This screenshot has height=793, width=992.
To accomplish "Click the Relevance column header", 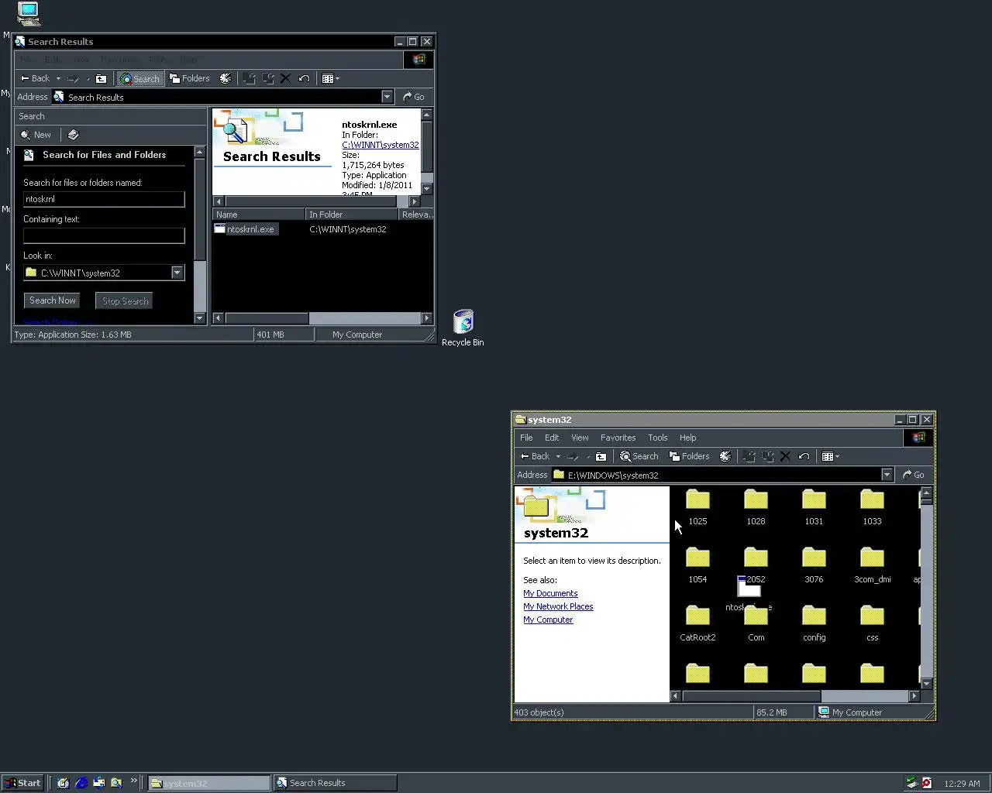I will click(x=416, y=215).
